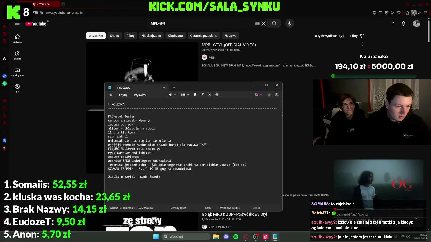Open the Plik menu
431x242 pixels.
click(x=110, y=95)
